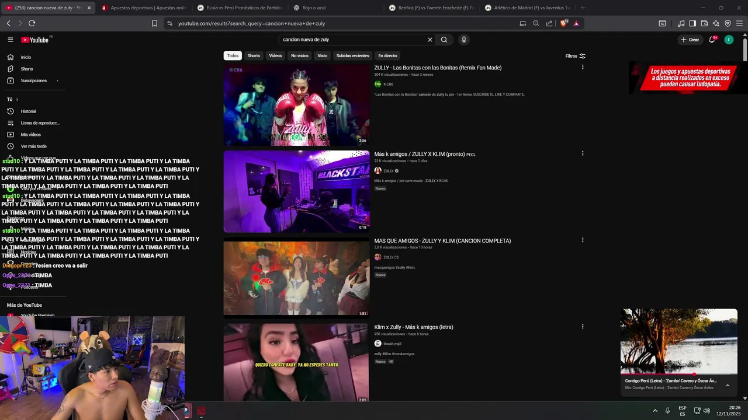Image resolution: width=748 pixels, height=420 pixels.
Task: Select the En directo filter chip
Action: pos(387,55)
